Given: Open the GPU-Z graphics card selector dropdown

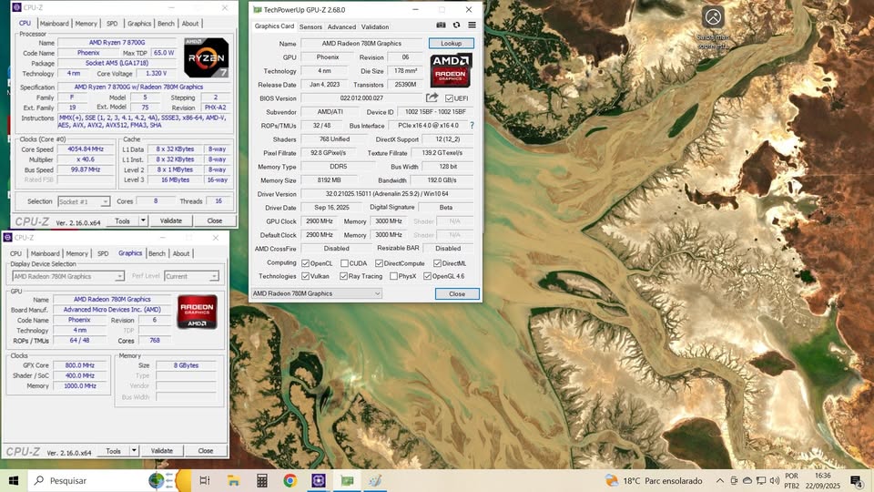Looking at the screenshot, I should tap(316, 293).
